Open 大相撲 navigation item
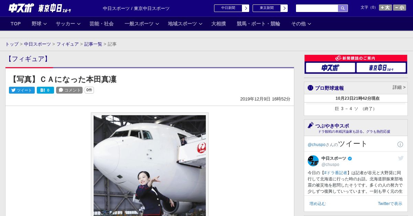413x216 pixels. point(219,24)
